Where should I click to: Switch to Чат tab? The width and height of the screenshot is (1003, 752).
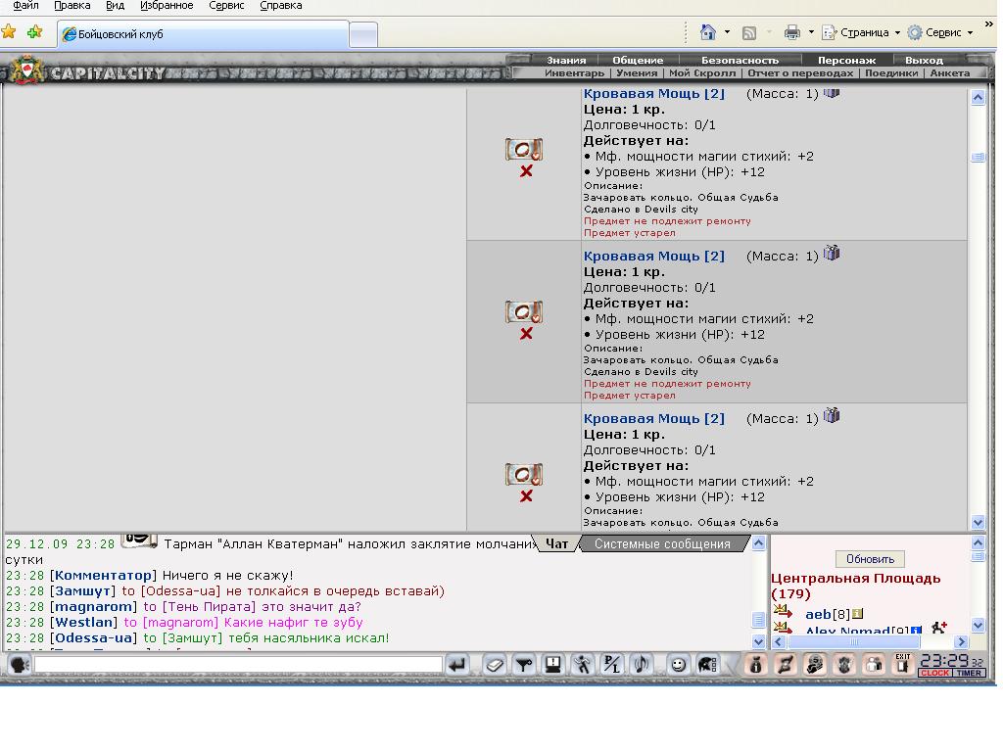click(x=556, y=543)
